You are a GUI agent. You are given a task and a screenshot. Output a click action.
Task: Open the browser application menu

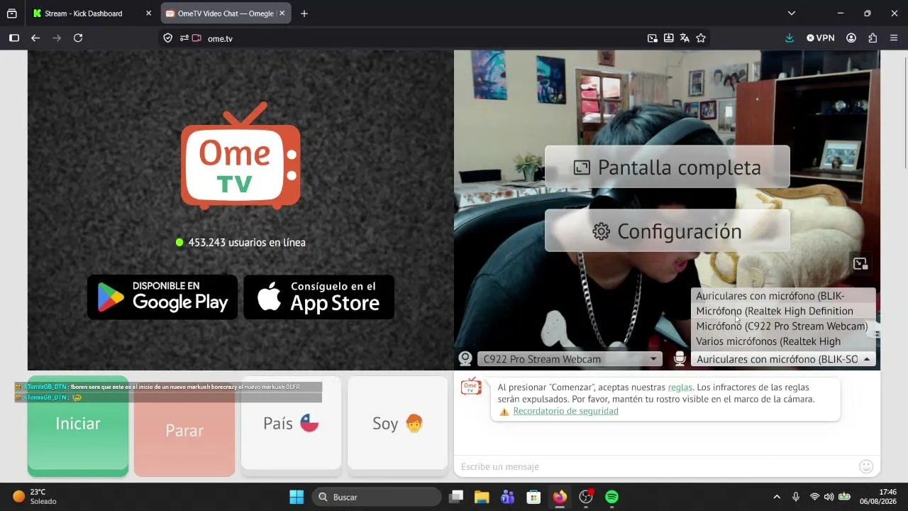pyautogui.click(x=894, y=38)
